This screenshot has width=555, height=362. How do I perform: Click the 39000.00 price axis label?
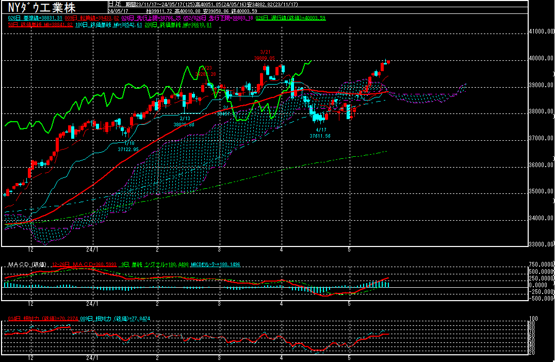[541, 85]
